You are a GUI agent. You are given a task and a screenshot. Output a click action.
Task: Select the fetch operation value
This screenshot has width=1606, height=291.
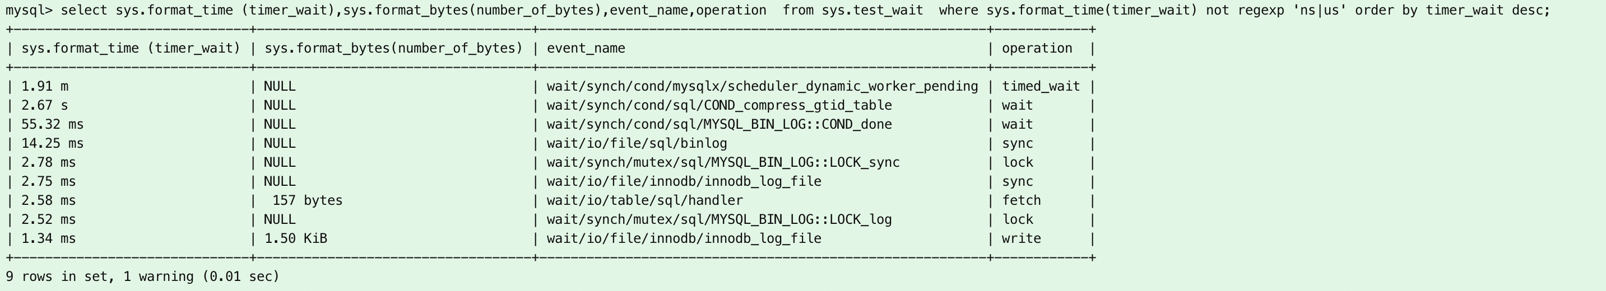coord(1021,201)
